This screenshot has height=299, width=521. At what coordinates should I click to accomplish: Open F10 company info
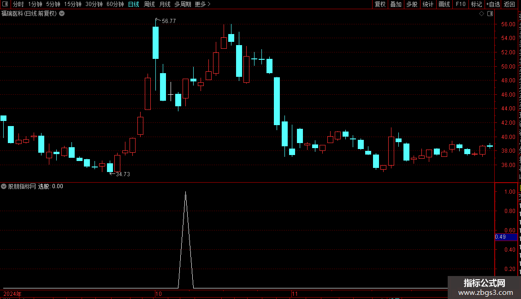click(x=461, y=4)
